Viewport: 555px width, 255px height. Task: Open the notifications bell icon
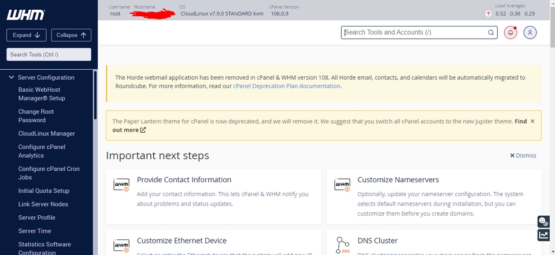[x=510, y=32]
